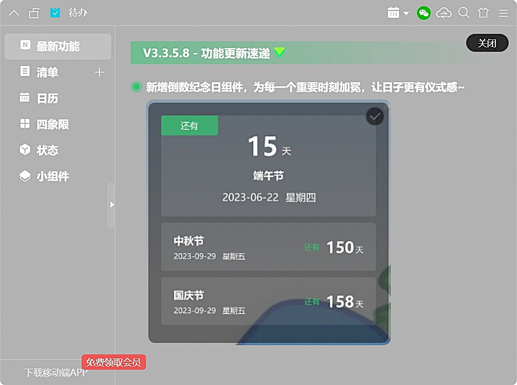
Task: Select the green radio bullet beside new feature
Action: click(x=136, y=87)
